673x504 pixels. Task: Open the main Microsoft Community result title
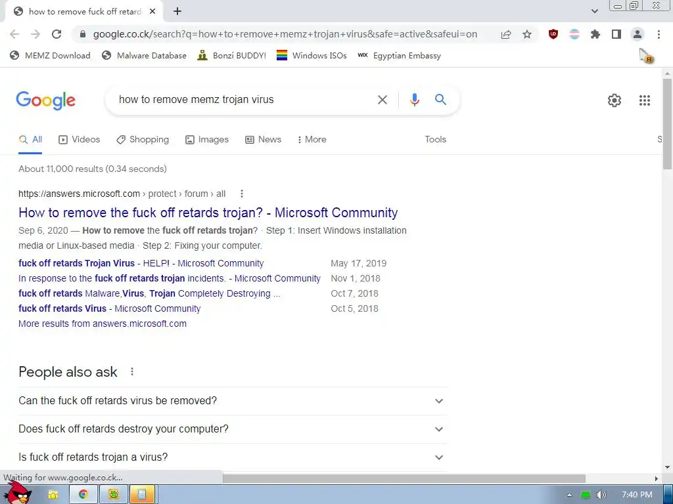208,213
